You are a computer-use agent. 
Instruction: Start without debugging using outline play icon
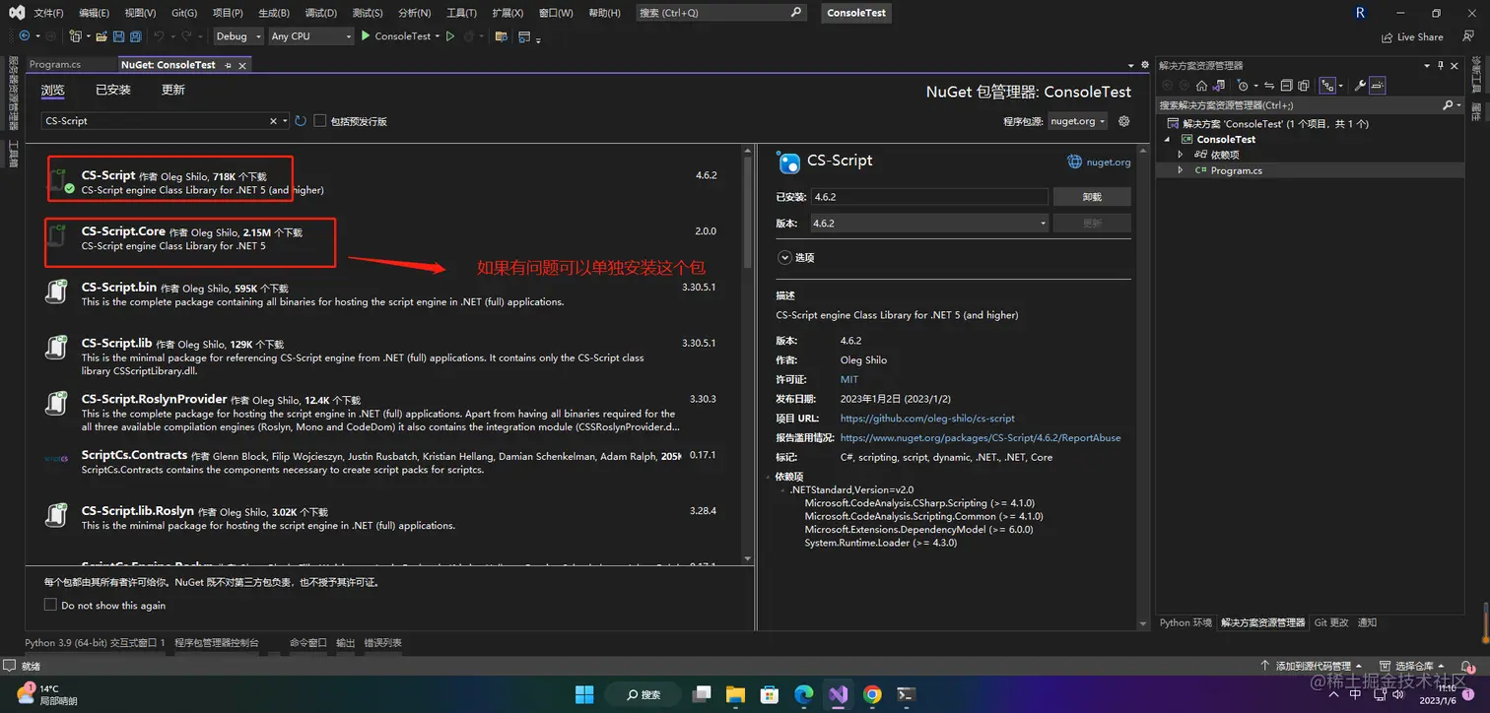click(x=450, y=36)
